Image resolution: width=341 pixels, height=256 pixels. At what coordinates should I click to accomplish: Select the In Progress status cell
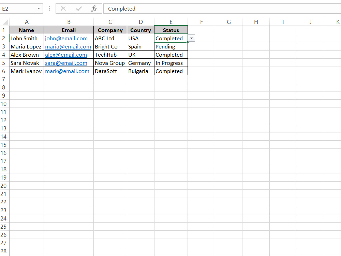[171, 63]
